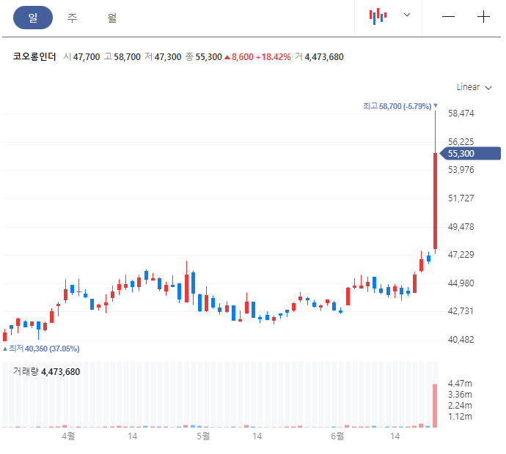
Task: Click the 6월 date axis label
Action: pos(337,436)
